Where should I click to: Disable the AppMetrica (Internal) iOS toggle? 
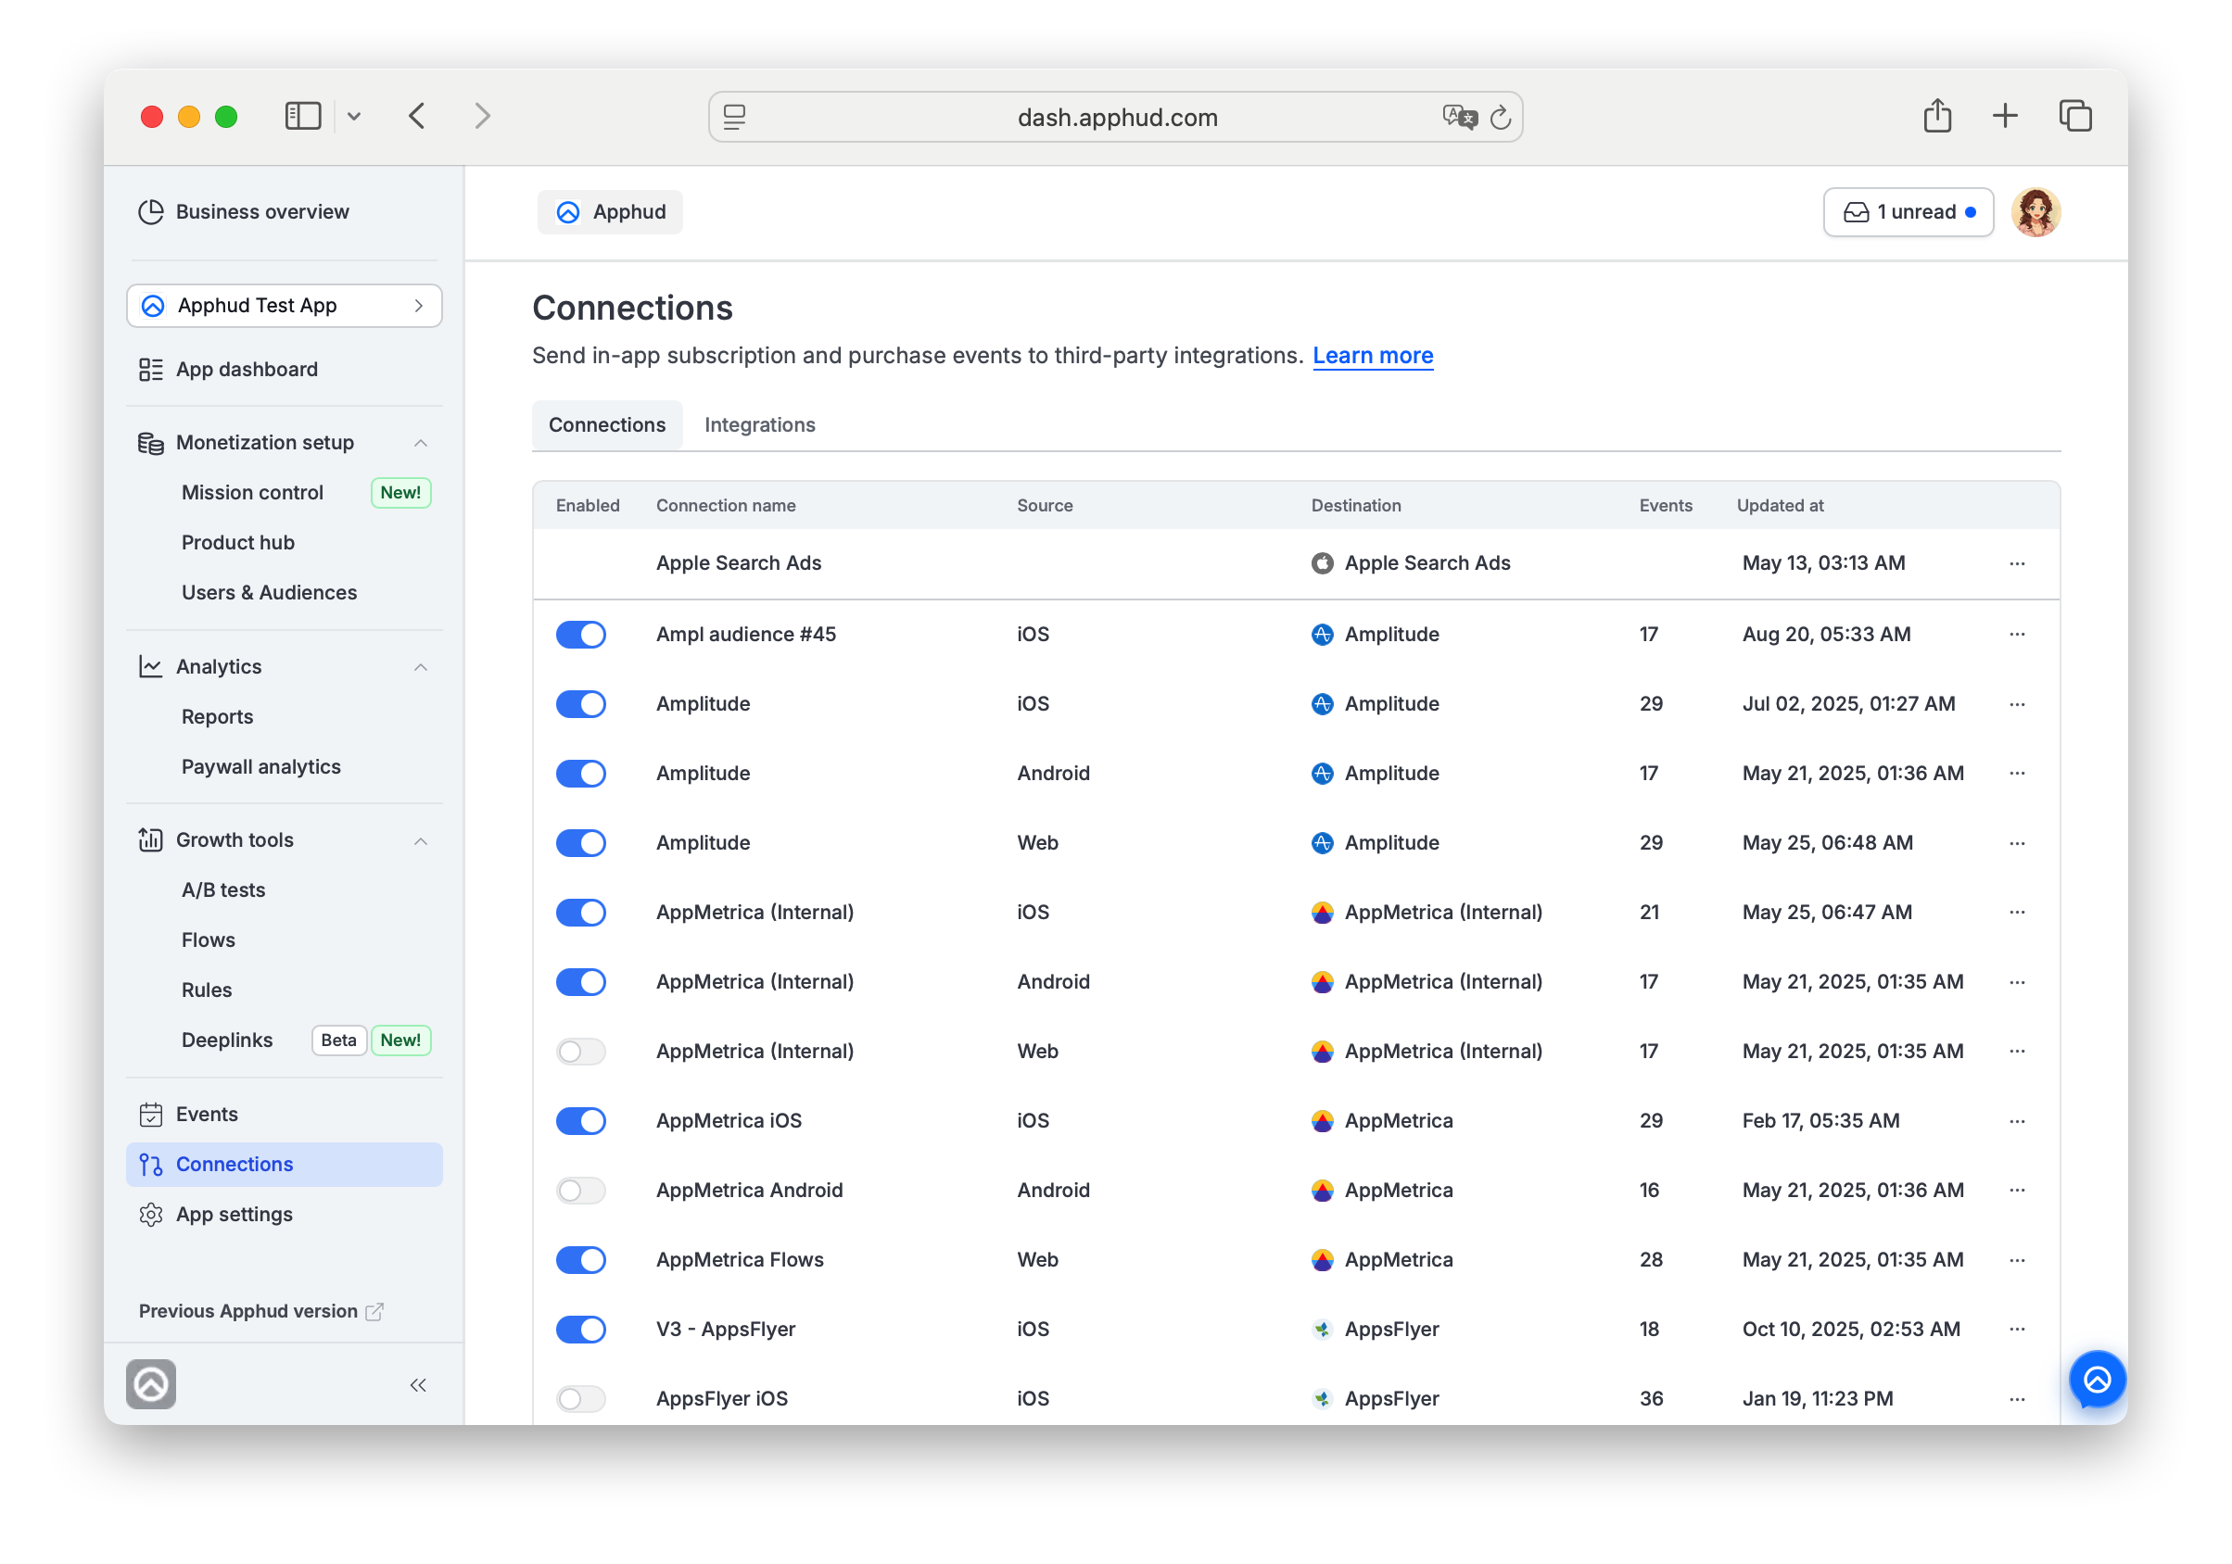(x=581, y=913)
